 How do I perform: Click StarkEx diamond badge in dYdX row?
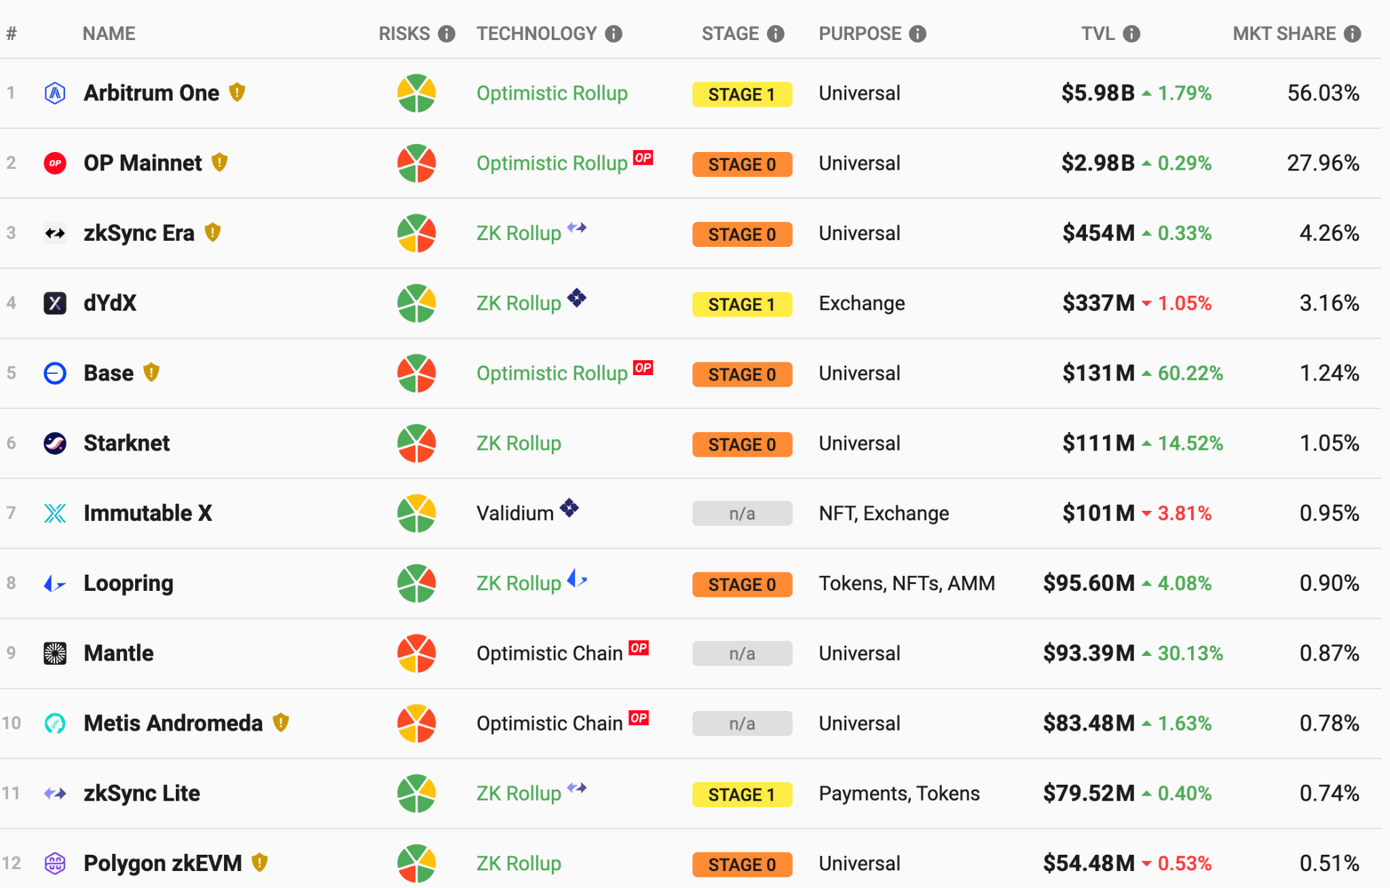[577, 297]
